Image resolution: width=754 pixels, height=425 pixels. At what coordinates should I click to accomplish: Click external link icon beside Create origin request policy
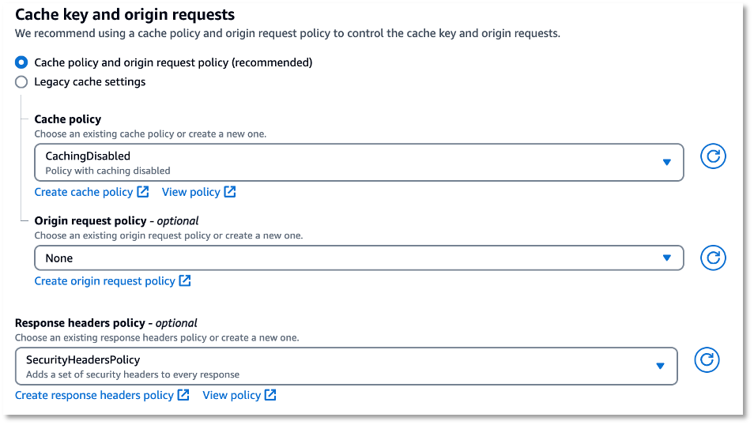pos(185,280)
